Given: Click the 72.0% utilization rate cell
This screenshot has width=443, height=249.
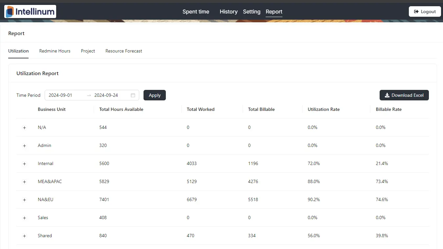Looking at the screenshot, I should click(x=314, y=163).
